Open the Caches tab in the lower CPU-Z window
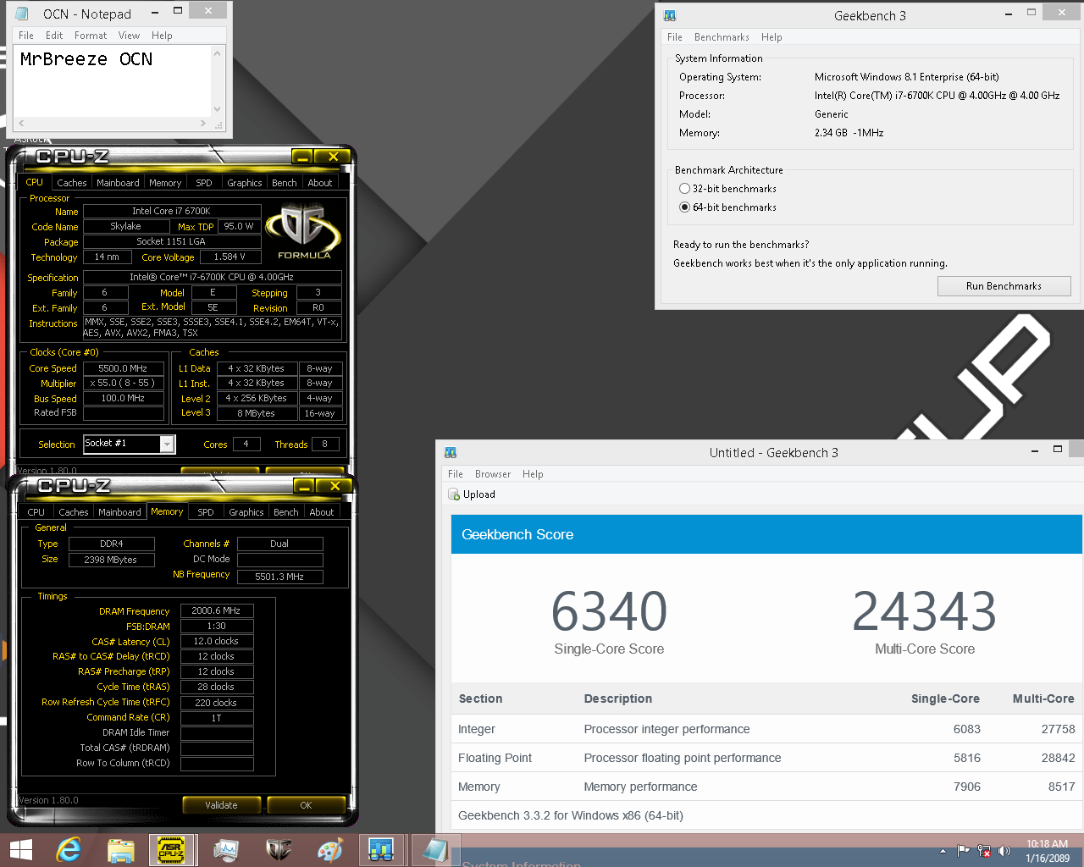The image size is (1084, 867). (x=73, y=512)
